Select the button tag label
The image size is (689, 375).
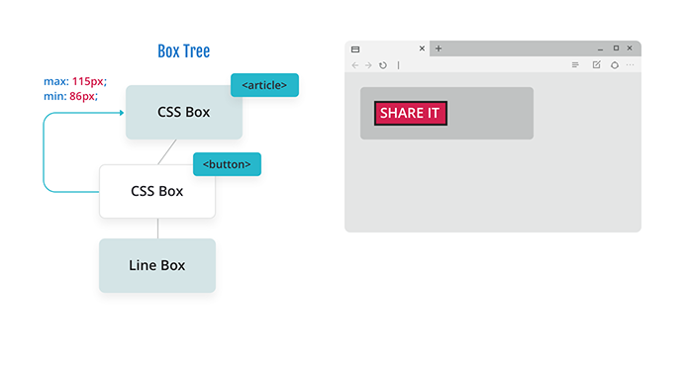coord(227,164)
